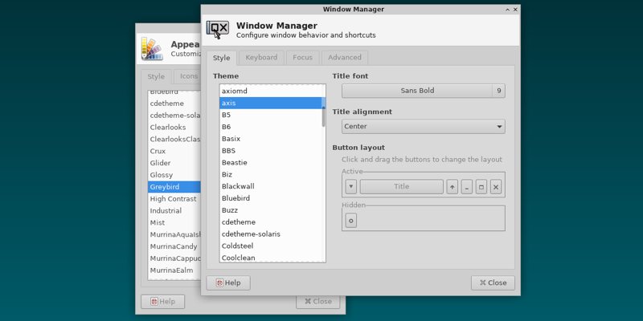Select the Buzz theme
Image resolution: width=643 pixels, height=321 pixels.
point(271,210)
